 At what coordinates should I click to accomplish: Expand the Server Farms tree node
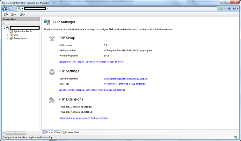(8, 39)
